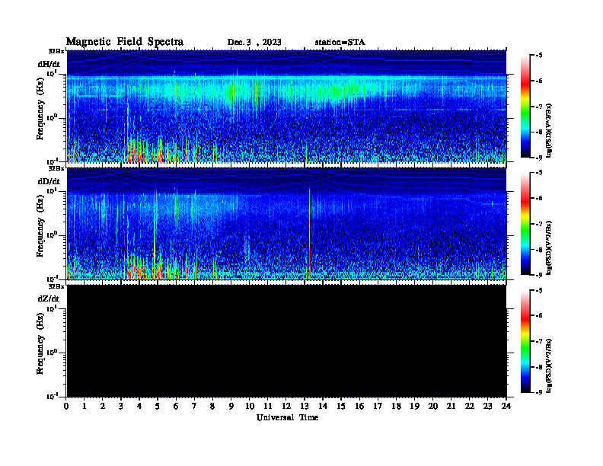Image resolution: width=603 pixels, height=466 pixels.
Task: Click the hour "2" tick label
Action: (x=102, y=407)
